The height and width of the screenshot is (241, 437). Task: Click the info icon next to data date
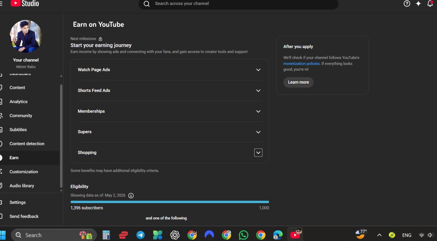[x=131, y=195]
